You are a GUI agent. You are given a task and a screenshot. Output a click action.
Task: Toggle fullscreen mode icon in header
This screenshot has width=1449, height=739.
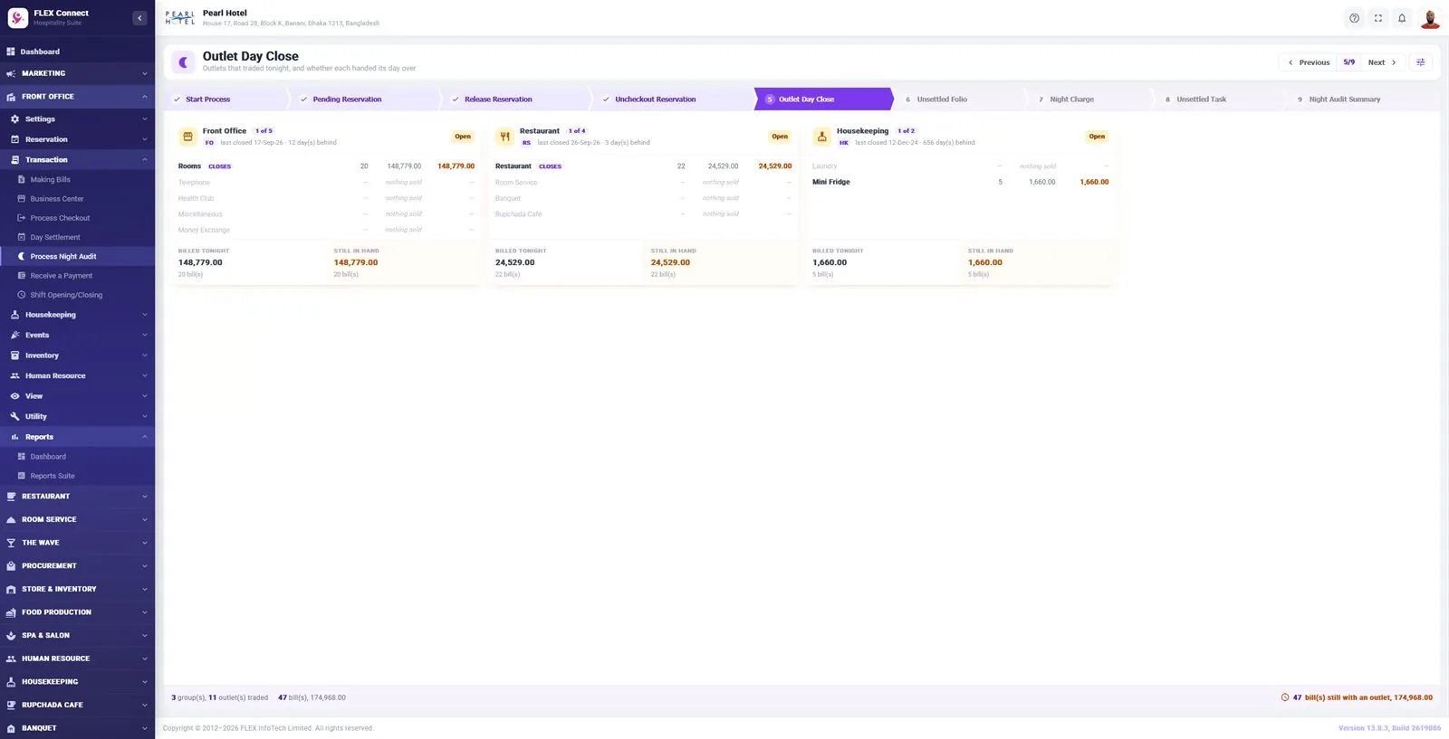pos(1378,18)
